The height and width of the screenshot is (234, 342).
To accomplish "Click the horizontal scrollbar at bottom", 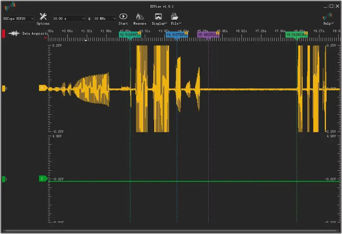I will (171, 231).
